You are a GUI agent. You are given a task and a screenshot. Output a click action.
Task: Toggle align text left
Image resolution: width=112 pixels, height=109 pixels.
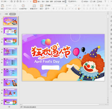pos(84,9)
